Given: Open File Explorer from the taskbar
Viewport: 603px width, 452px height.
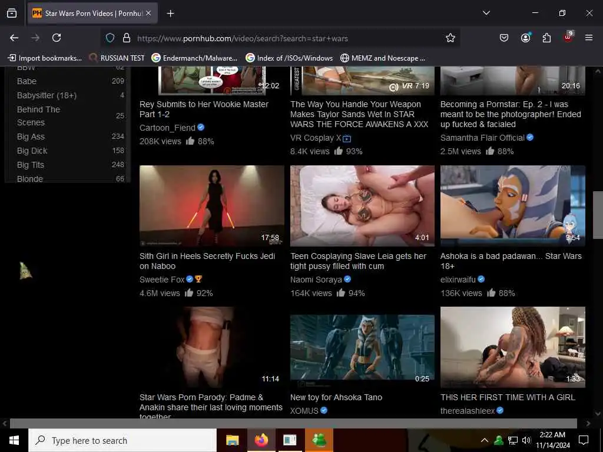Looking at the screenshot, I should click(232, 440).
